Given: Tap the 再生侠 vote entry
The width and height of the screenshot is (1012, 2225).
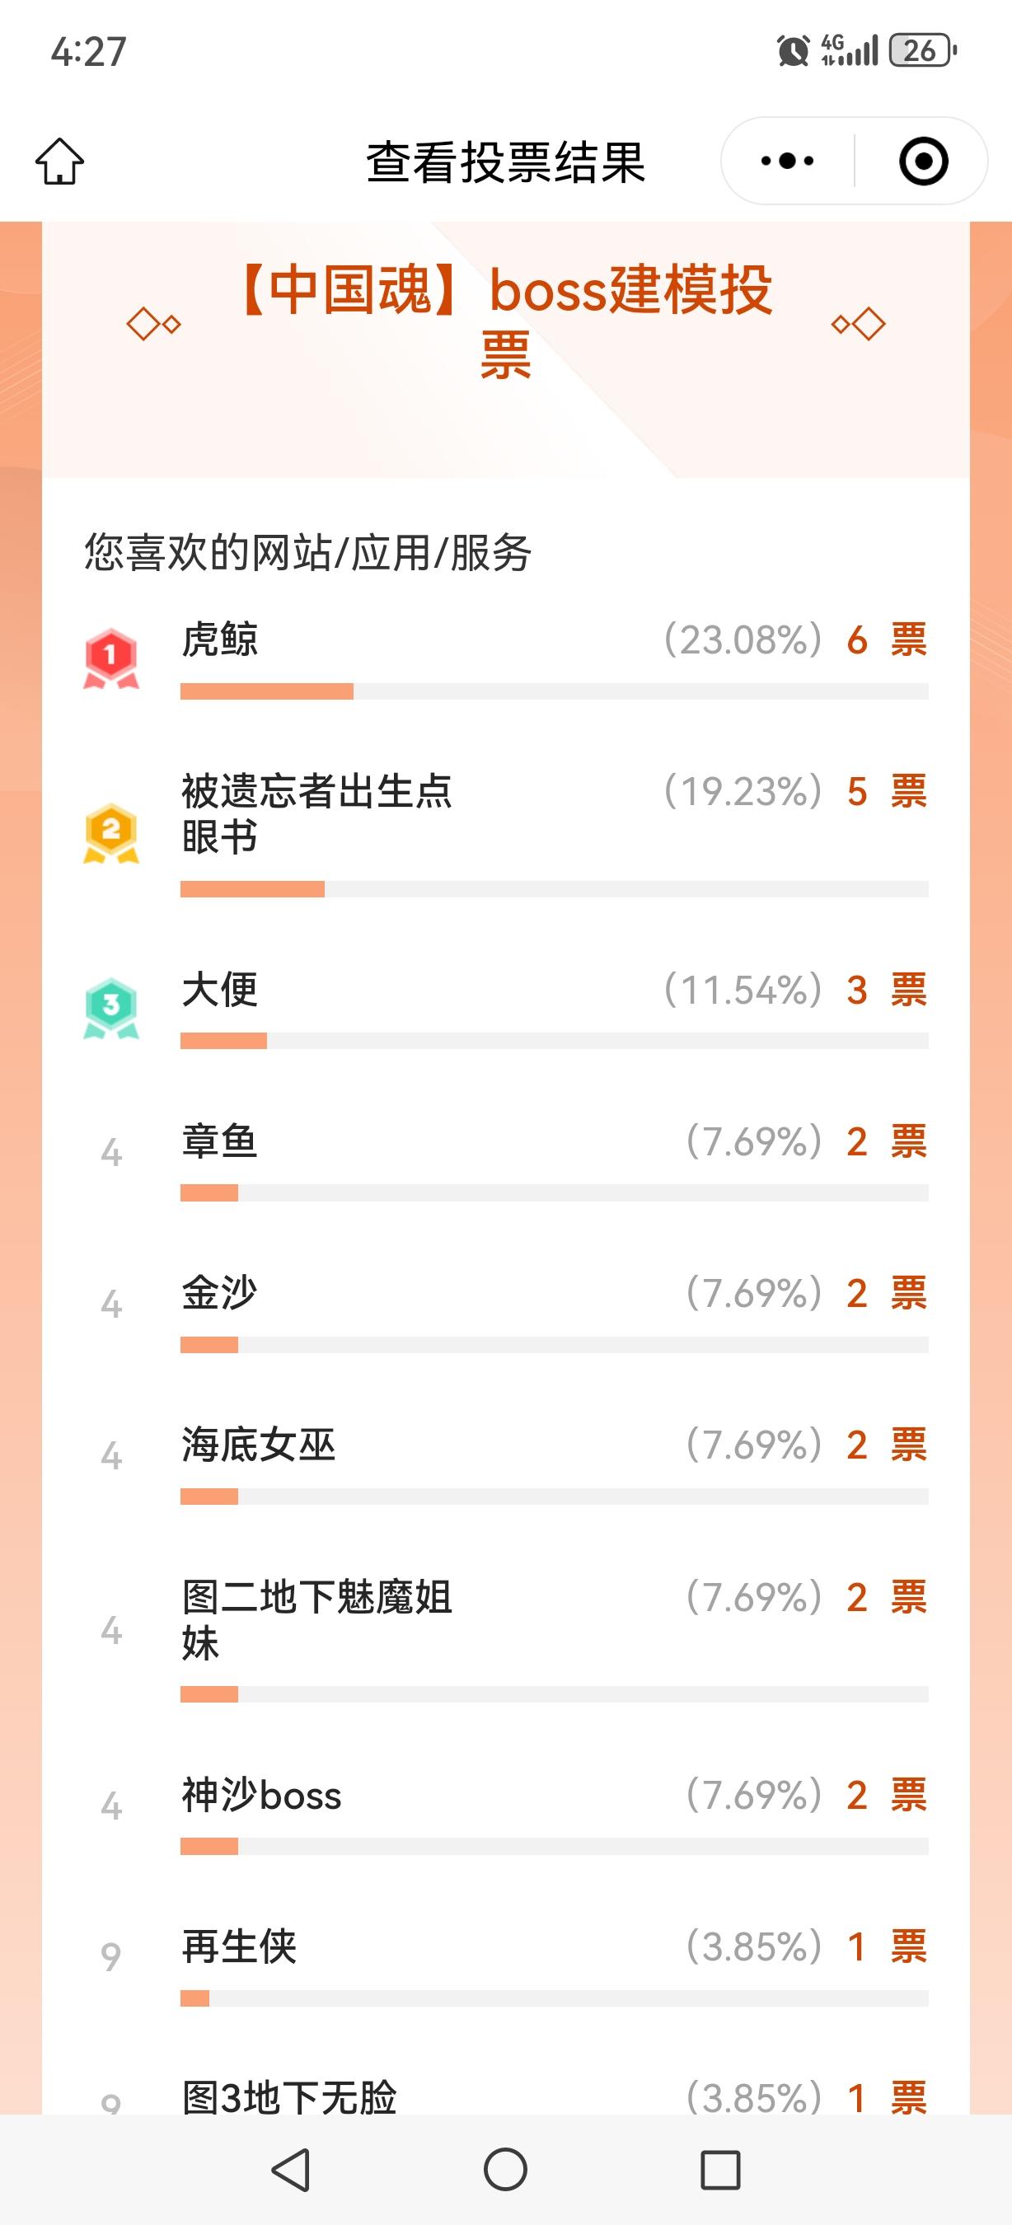Looking at the screenshot, I should tap(239, 1946).
